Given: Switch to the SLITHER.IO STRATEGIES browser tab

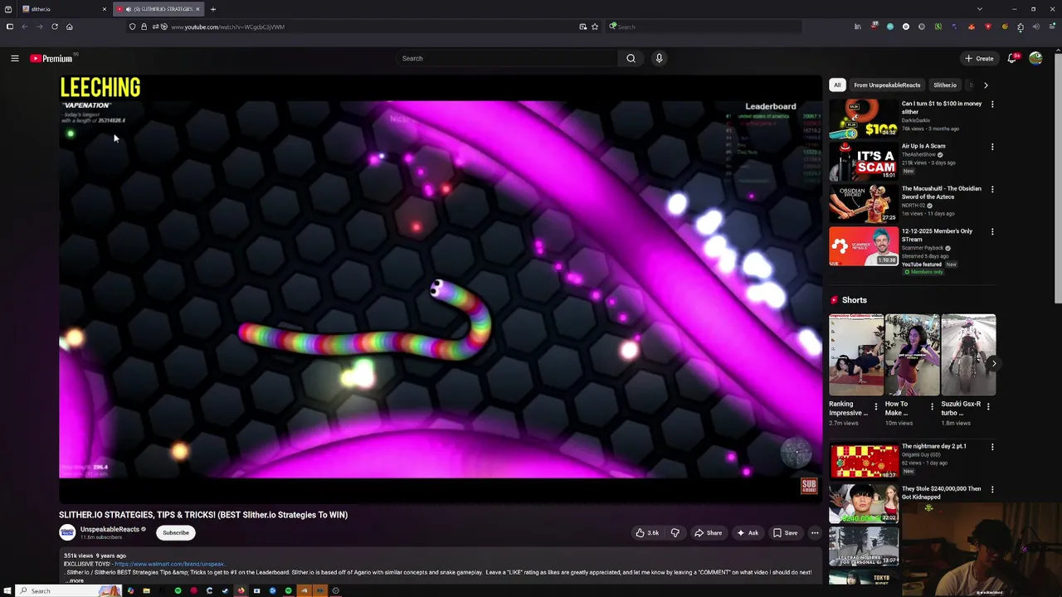Looking at the screenshot, I should 158,9.
